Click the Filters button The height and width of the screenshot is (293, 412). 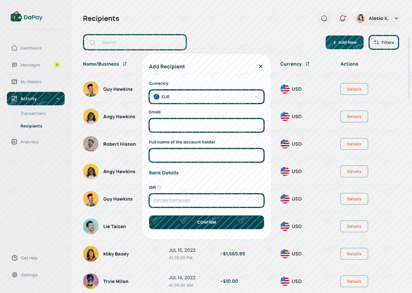pyautogui.click(x=384, y=42)
